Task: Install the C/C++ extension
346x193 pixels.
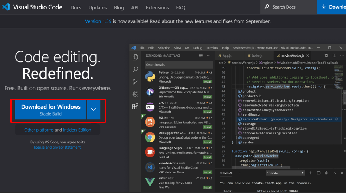Action: (x=208, y=112)
